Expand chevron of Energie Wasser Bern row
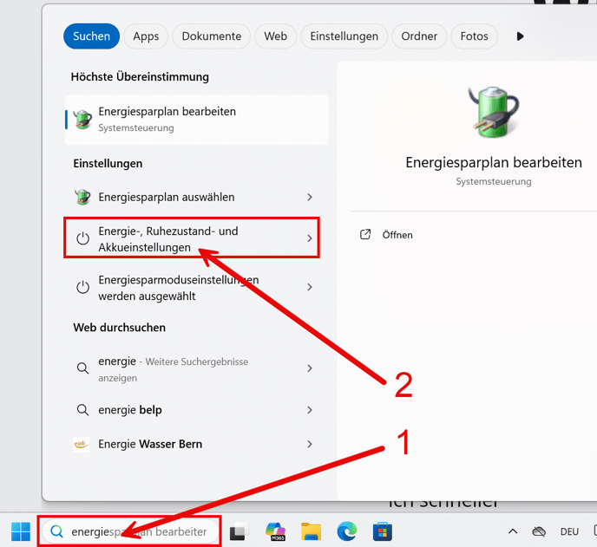The image size is (597, 547). tap(310, 445)
